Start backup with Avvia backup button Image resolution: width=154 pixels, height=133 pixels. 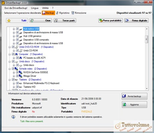click(134, 96)
